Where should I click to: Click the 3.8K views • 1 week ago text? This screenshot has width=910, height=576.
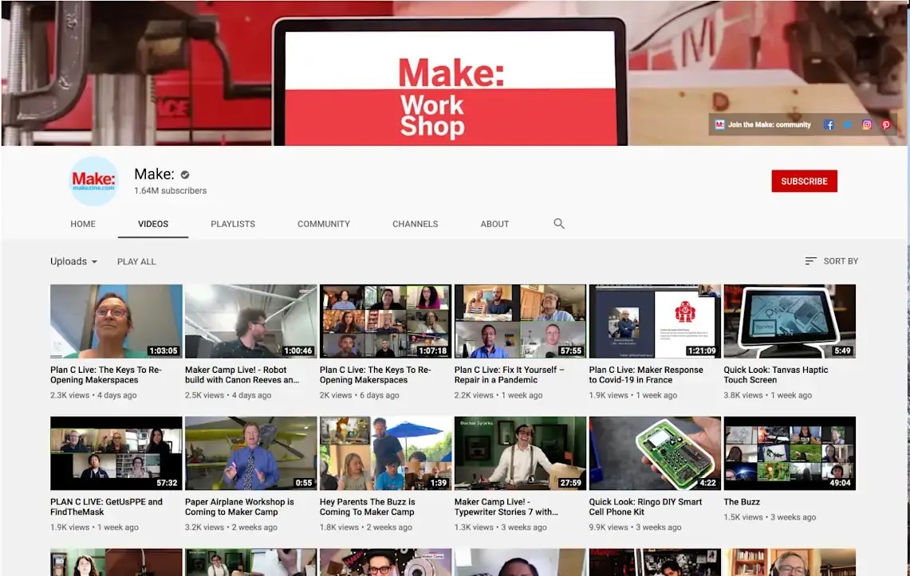[767, 395]
